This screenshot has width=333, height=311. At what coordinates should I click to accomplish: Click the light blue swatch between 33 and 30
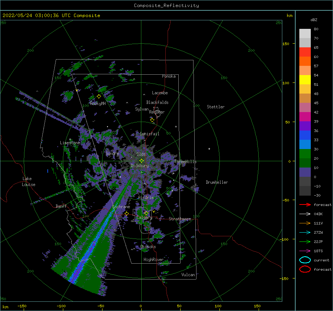coord(305,144)
